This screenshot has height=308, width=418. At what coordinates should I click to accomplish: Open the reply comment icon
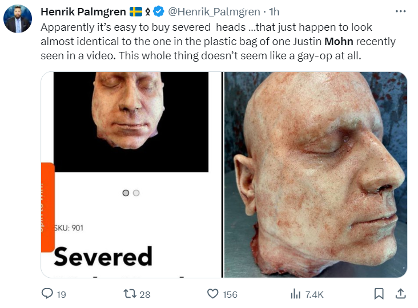coord(47,293)
